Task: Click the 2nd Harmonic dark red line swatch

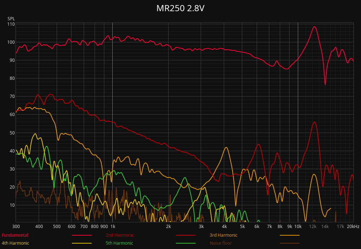Action: point(186,235)
